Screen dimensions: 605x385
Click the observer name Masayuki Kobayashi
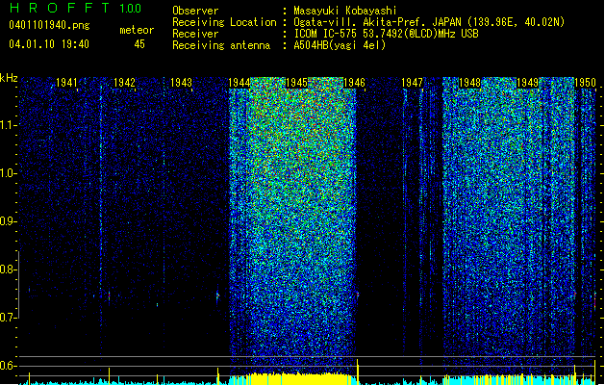click(345, 11)
